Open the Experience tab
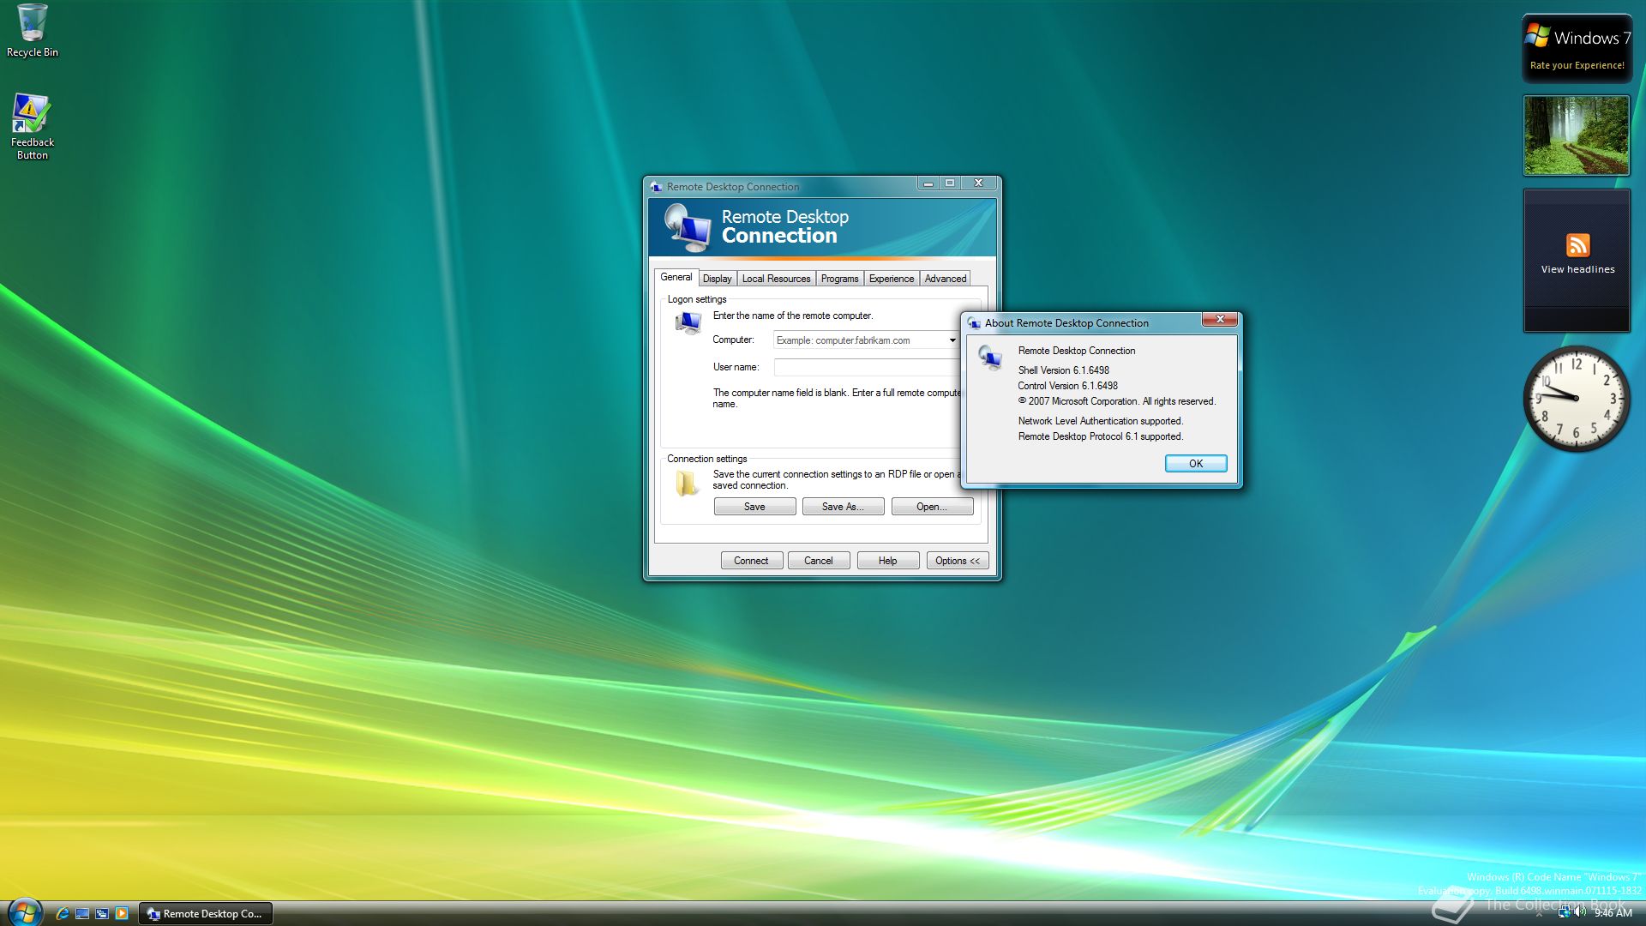 coord(892,279)
